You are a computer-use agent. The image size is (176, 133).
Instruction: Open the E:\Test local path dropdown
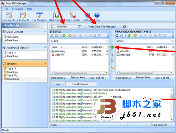pyautogui.click(x=107, y=41)
